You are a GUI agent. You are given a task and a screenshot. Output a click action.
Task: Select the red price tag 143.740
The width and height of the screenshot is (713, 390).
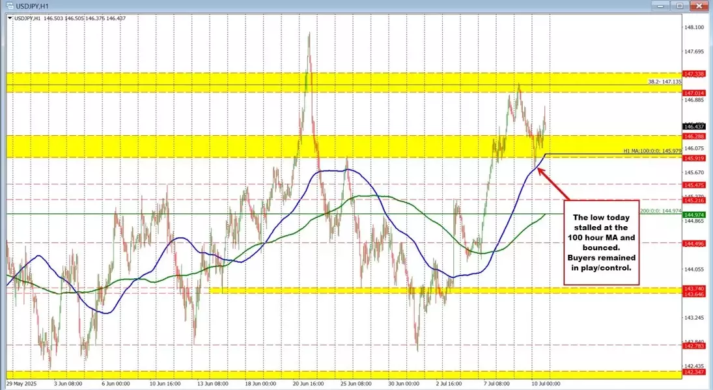pos(694,289)
